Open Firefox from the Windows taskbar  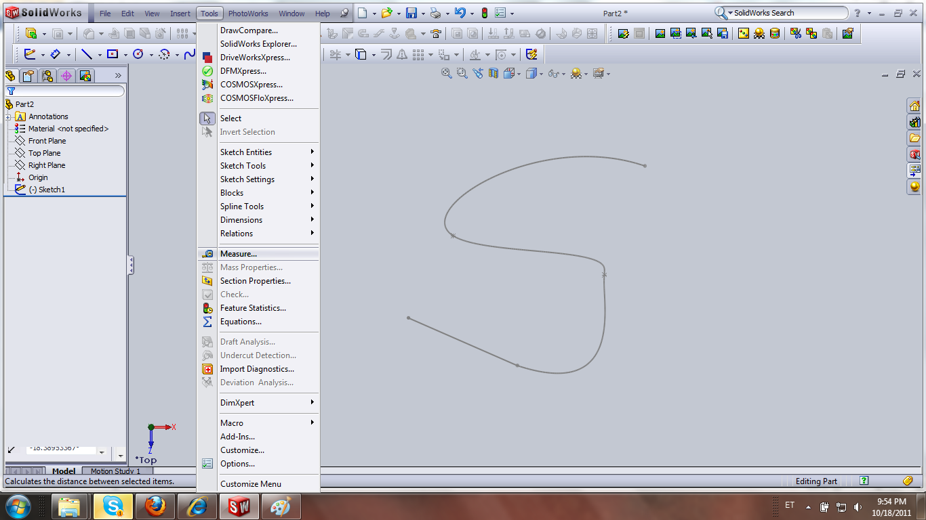pos(155,506)
